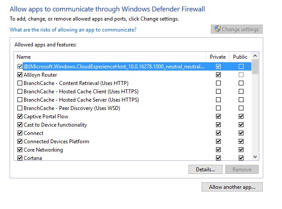Viewport: 282px width, 209px height.
Task: Open Details for the selected app
Action: (205, 170)
